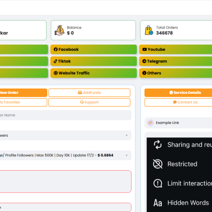212x212 pixels.
Task: Open the Favorites tab
Action: point(23,102)
